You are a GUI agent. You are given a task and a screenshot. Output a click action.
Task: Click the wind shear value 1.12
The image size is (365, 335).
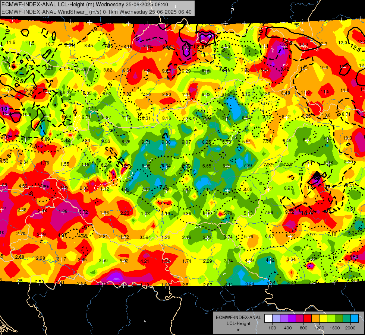pyautogui.click(x=105, y=189)
